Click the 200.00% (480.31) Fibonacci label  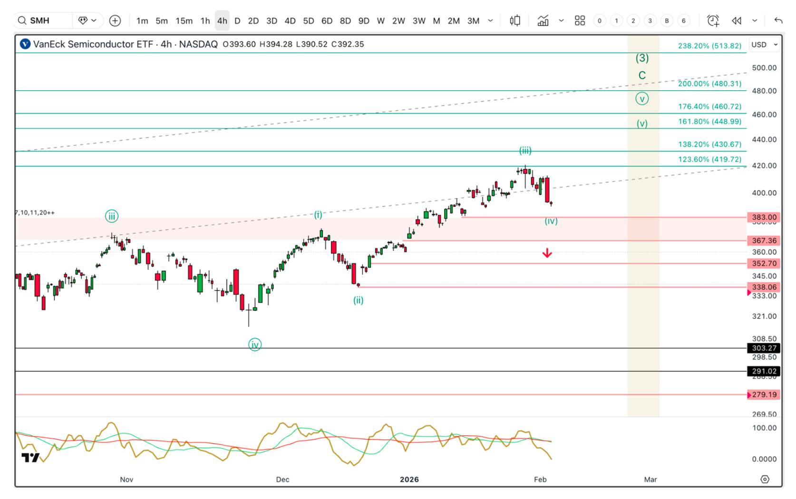709,84
